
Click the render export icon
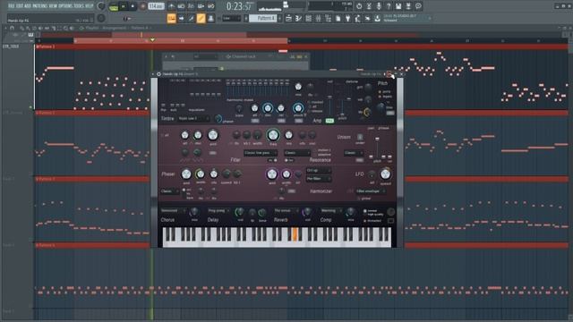point(408,6)
